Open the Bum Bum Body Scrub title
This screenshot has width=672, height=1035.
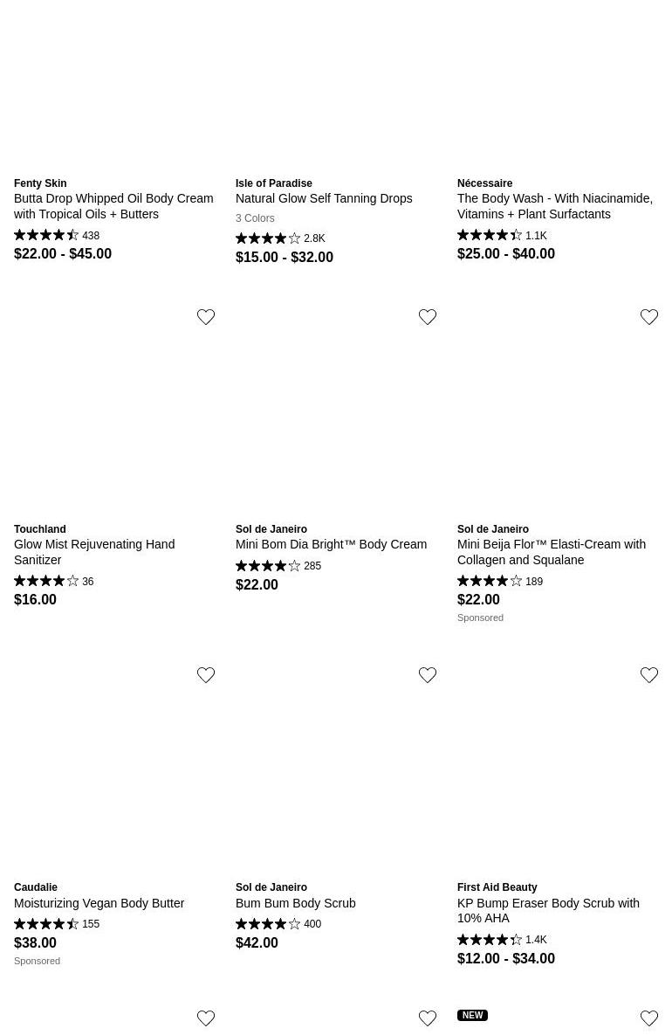point(295,903)
